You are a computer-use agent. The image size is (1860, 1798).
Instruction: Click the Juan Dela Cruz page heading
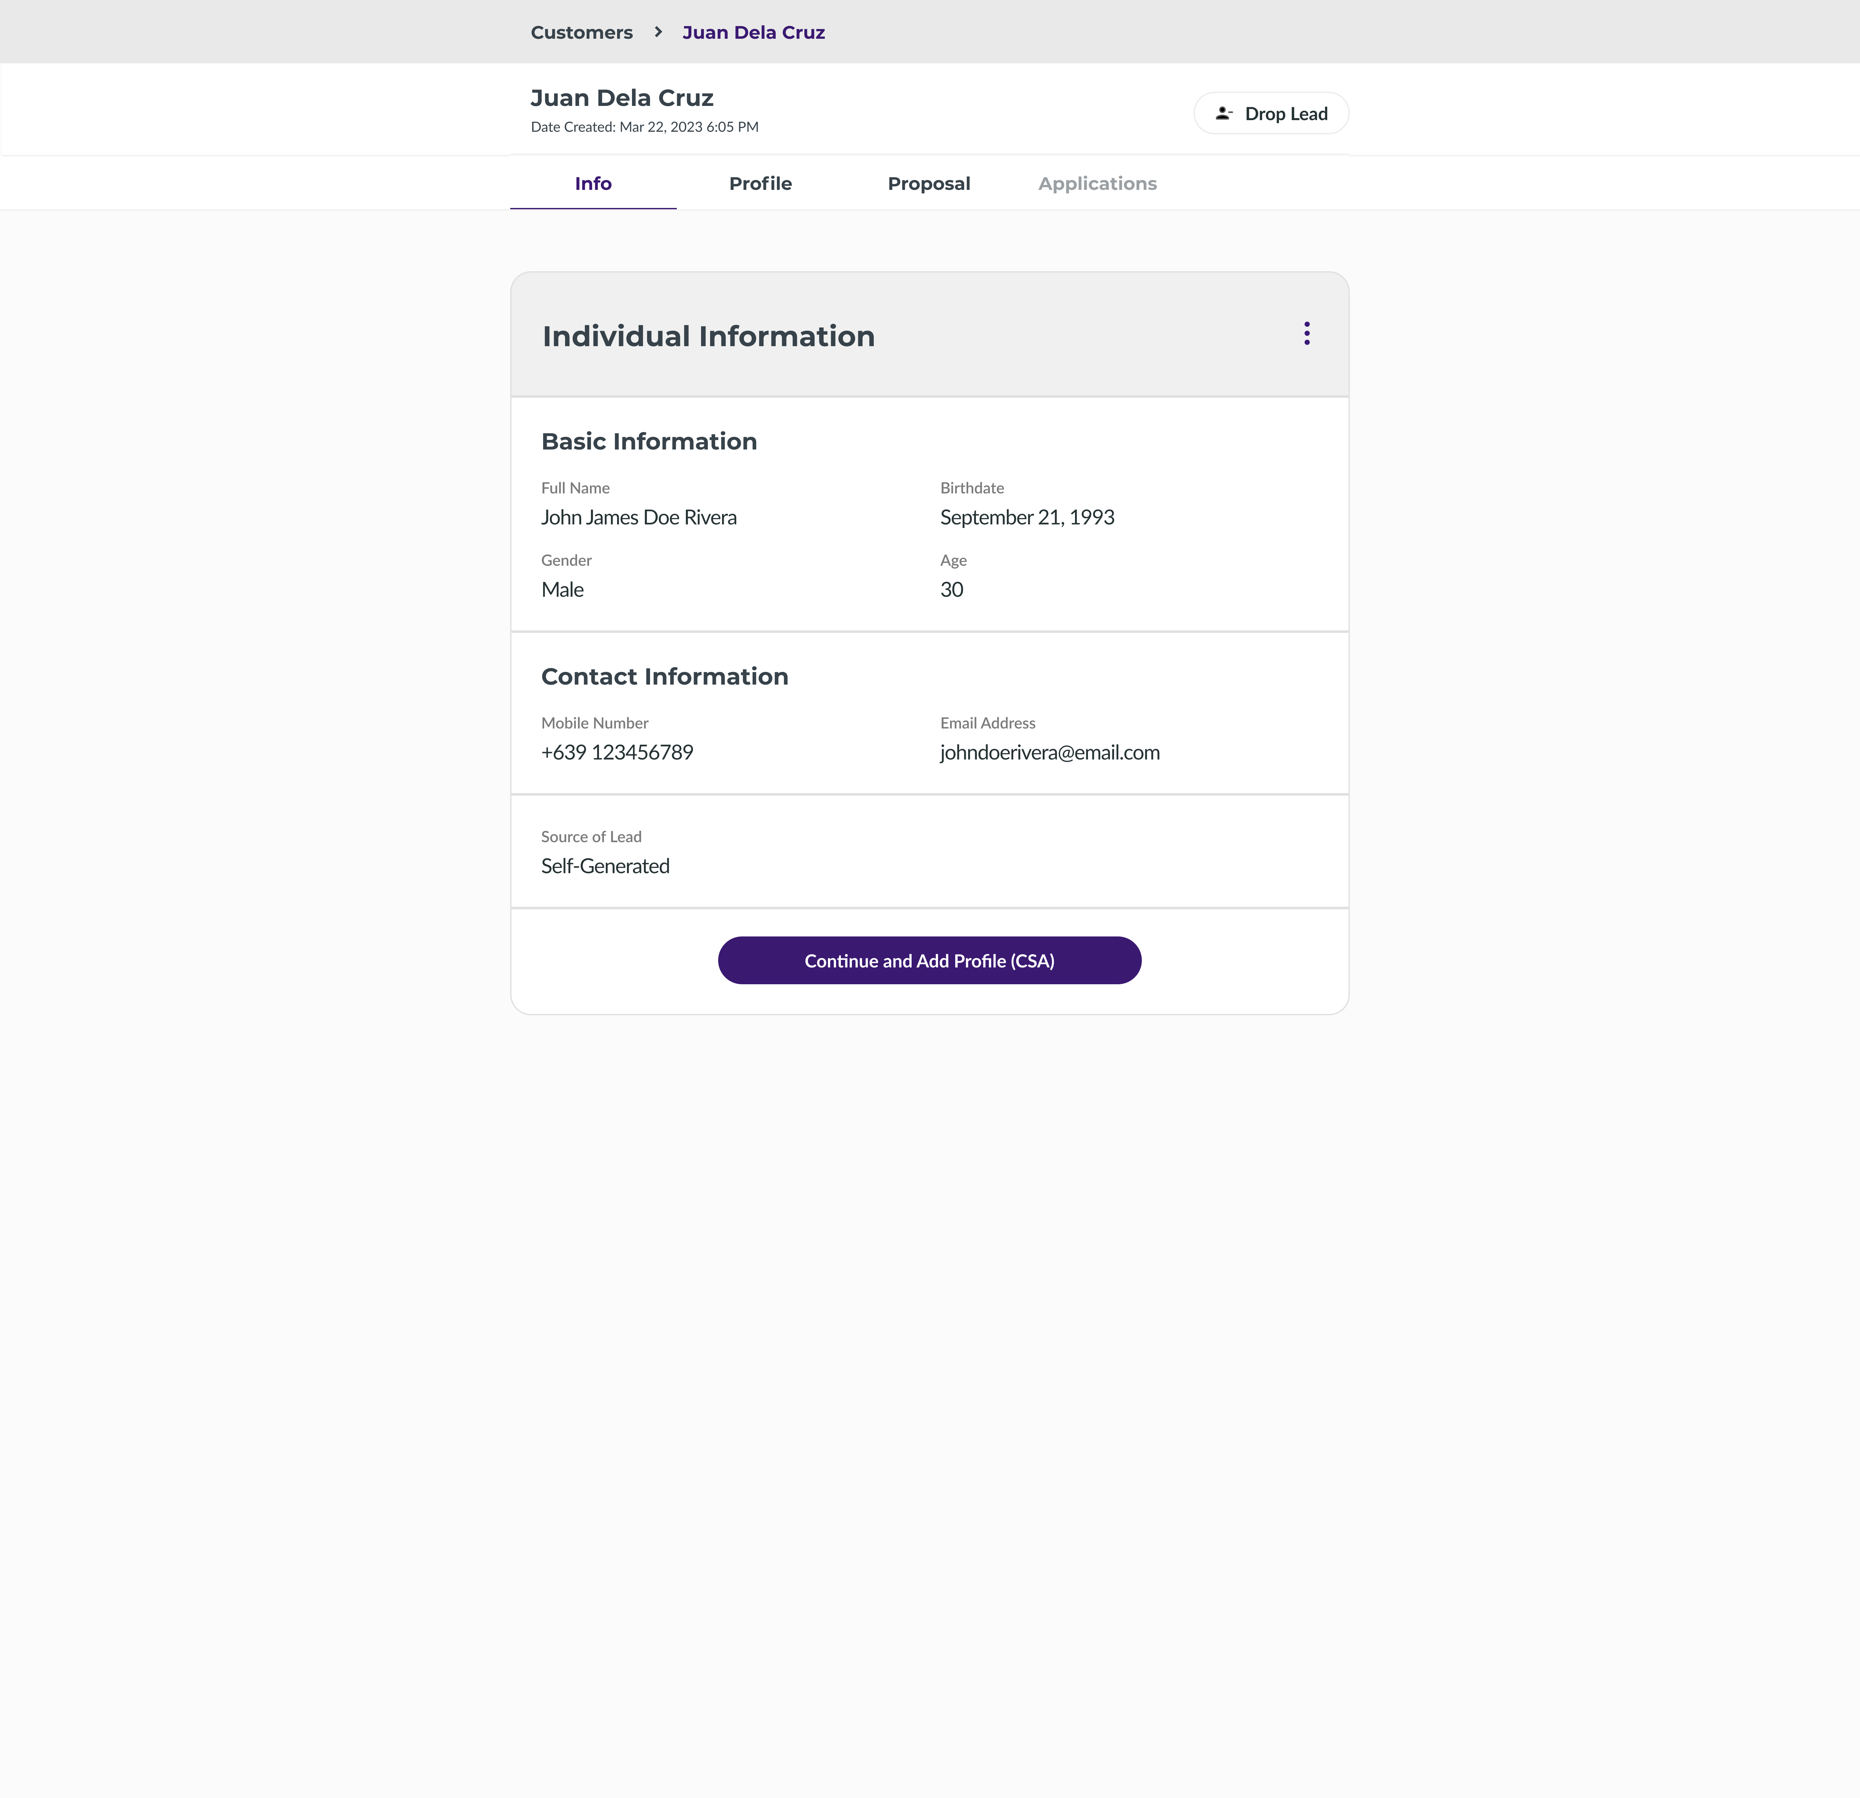click(x=622, y=98)
